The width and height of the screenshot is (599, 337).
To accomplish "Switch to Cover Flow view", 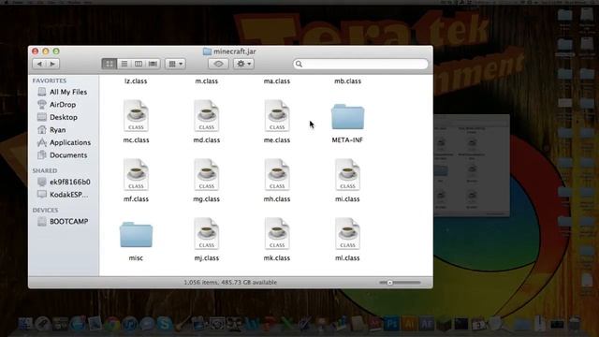I will 153,64.
